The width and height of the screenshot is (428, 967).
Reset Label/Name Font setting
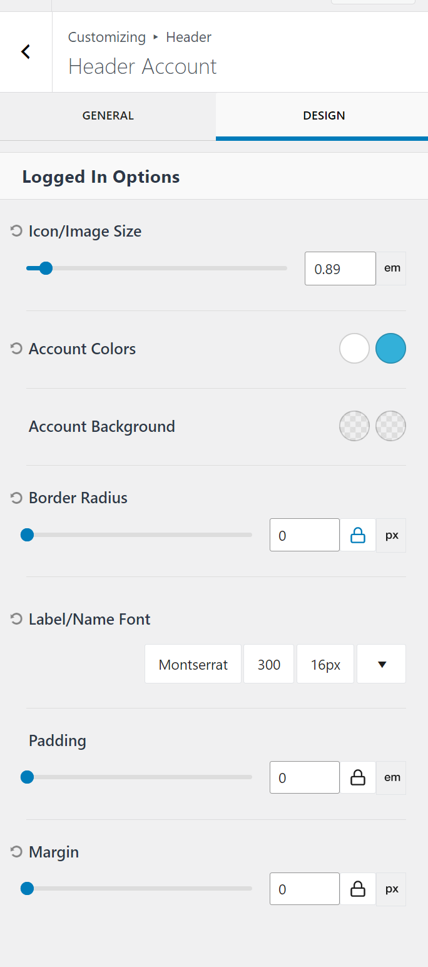click(16, 619)
